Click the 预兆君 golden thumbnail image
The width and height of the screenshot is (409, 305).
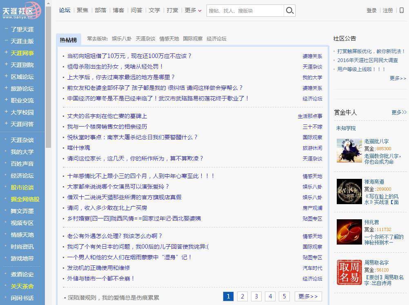(349, 232)
